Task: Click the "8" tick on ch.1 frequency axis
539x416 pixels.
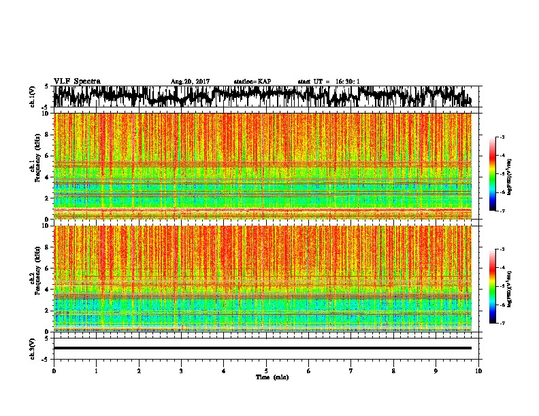Action: point(48,135)
